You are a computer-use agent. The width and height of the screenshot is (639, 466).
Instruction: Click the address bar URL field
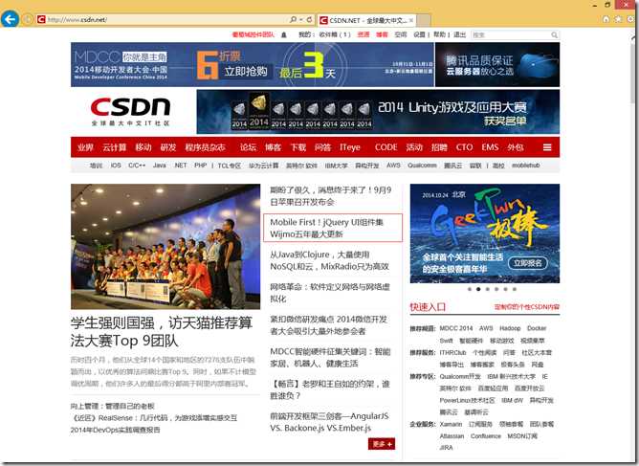(163, 19)
